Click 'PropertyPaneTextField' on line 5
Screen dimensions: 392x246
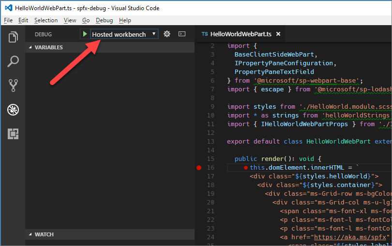274,72
